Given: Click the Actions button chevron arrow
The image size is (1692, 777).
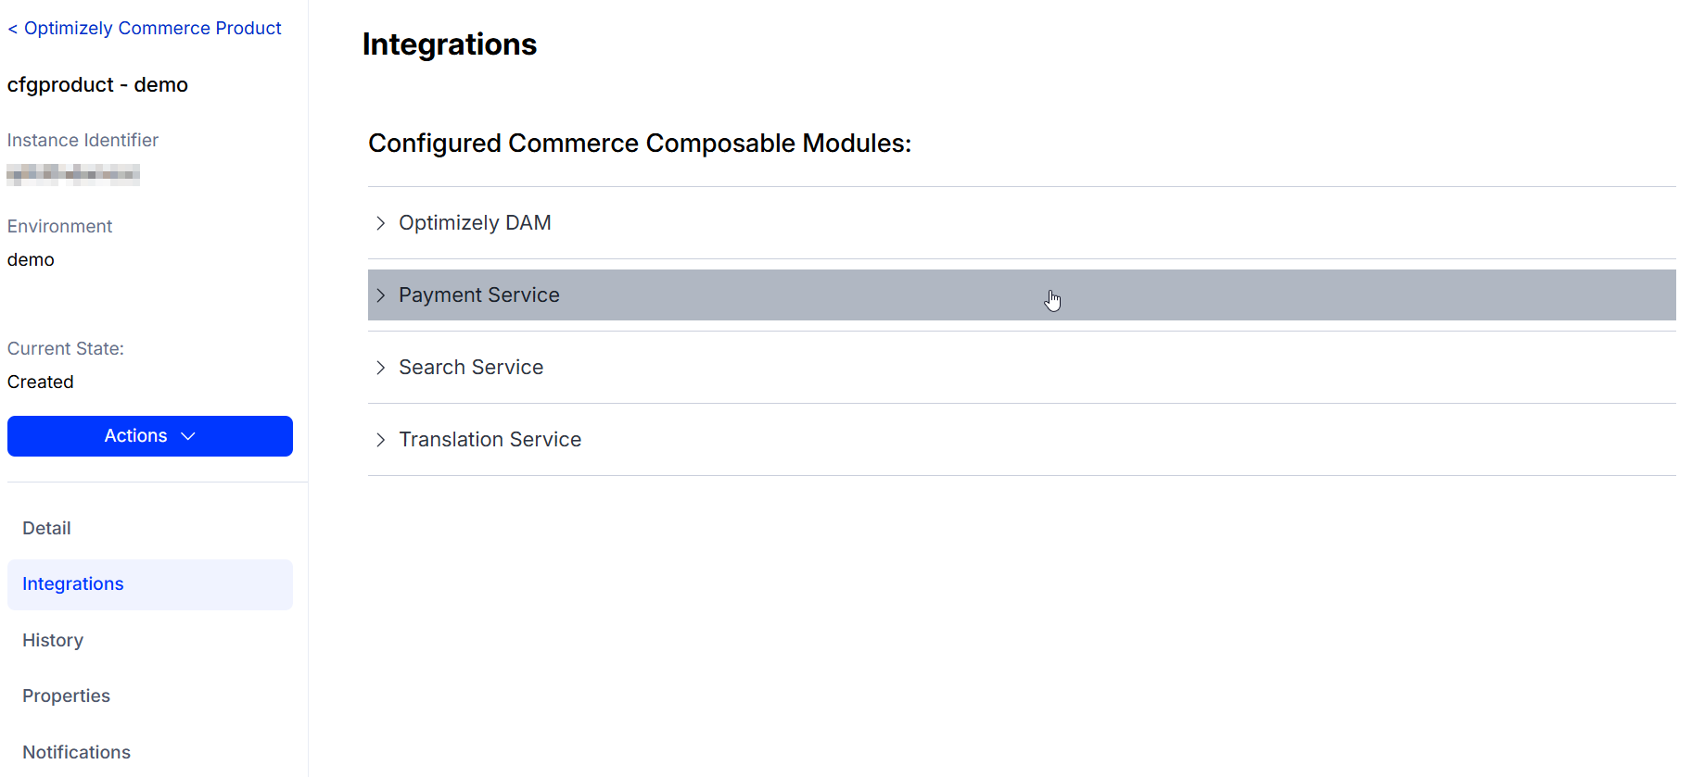Looking at the screenshot, I should pos(188,435).
